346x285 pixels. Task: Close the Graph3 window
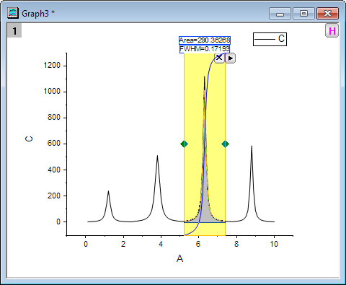[327, 14]
